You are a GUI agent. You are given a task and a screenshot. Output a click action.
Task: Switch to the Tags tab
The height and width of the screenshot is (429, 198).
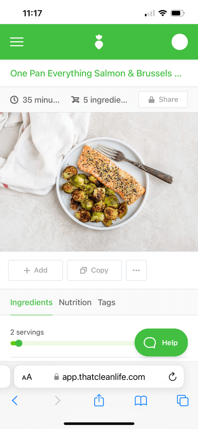click(x=106, y=302)
